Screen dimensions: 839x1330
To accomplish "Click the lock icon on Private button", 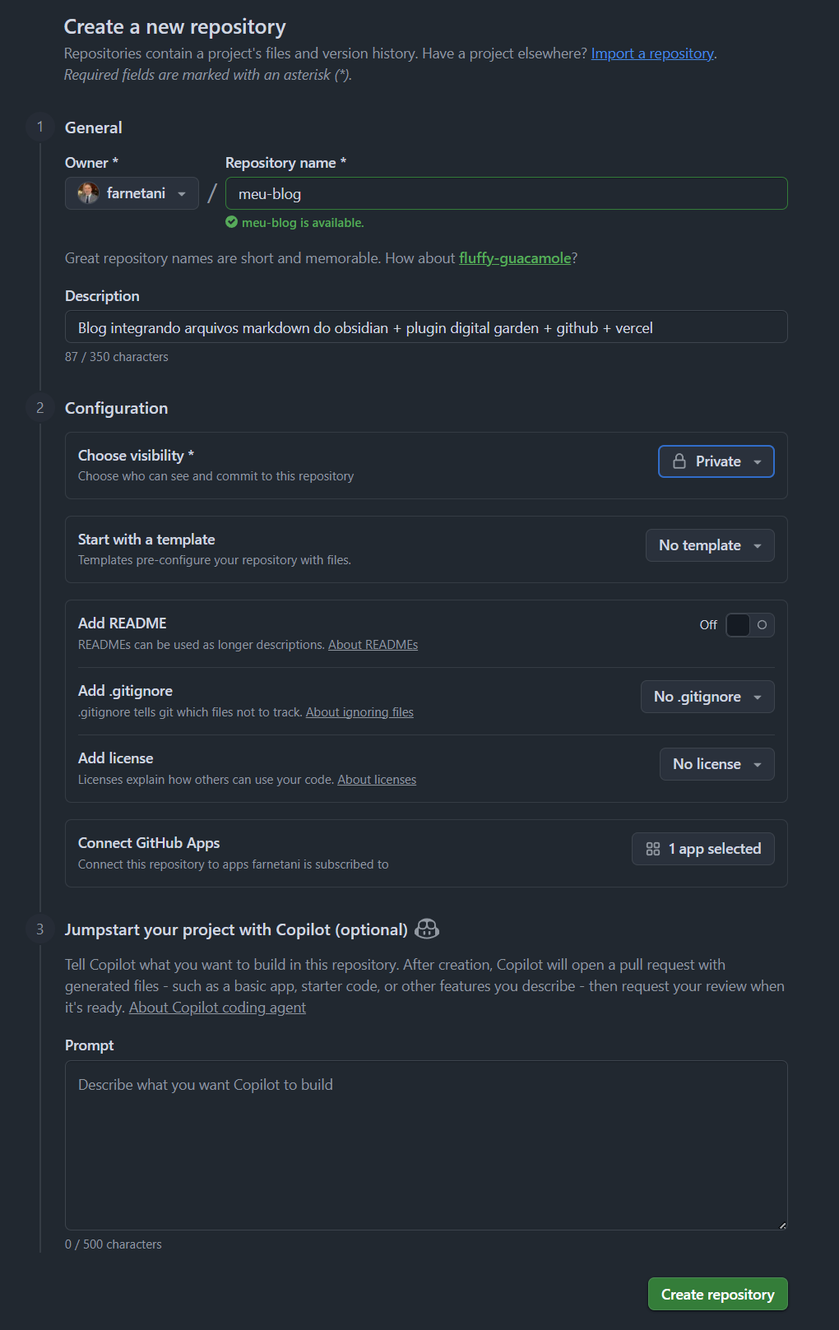I will (x=679, y=461).
